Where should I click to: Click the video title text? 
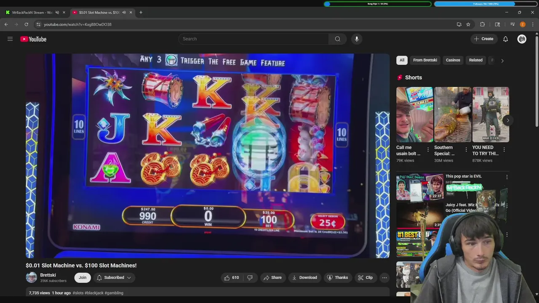pyautogui.click(x=81, y=266)
